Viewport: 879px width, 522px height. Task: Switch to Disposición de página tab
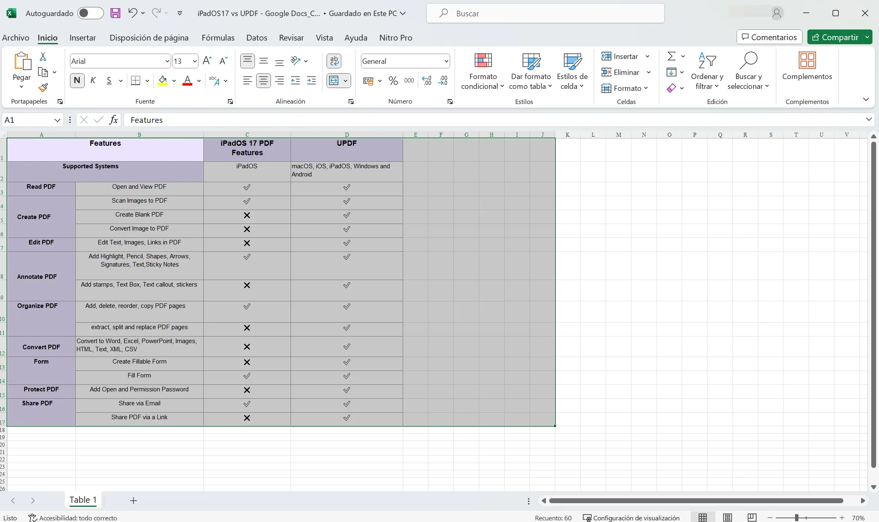point(149,38)
